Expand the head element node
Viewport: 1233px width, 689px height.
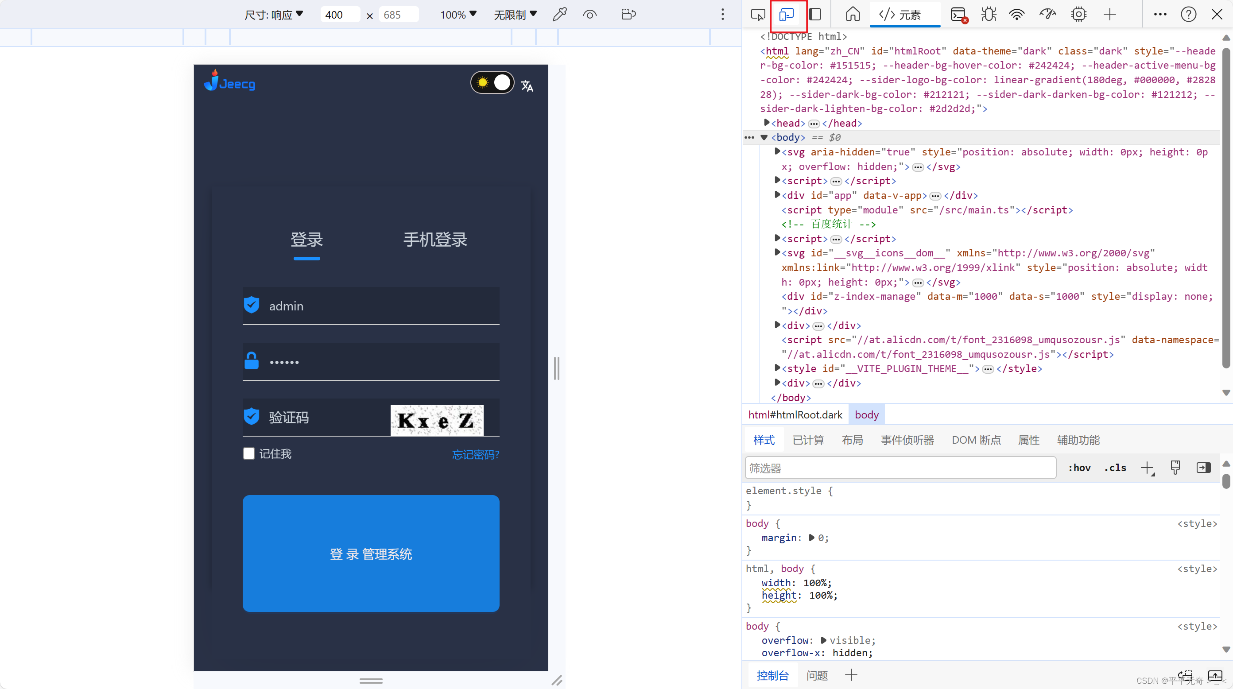click(766, 123)
